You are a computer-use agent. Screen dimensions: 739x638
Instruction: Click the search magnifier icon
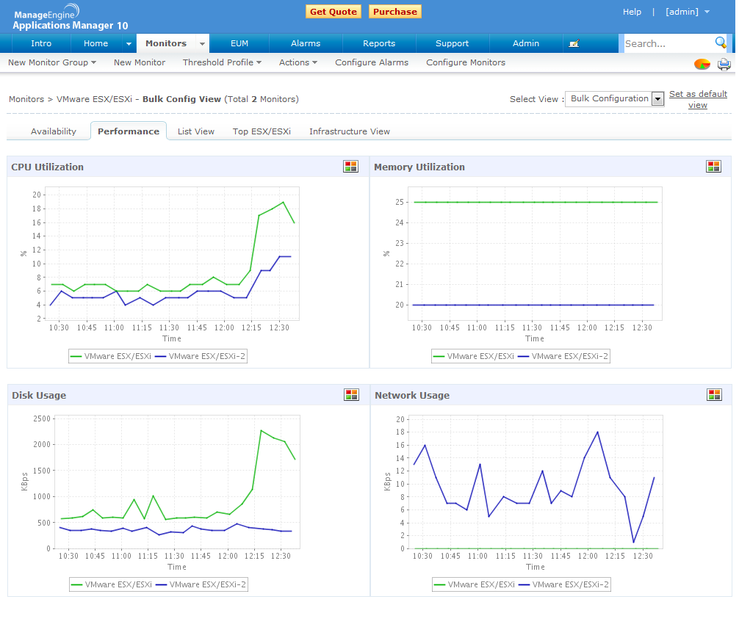(721, 43)
